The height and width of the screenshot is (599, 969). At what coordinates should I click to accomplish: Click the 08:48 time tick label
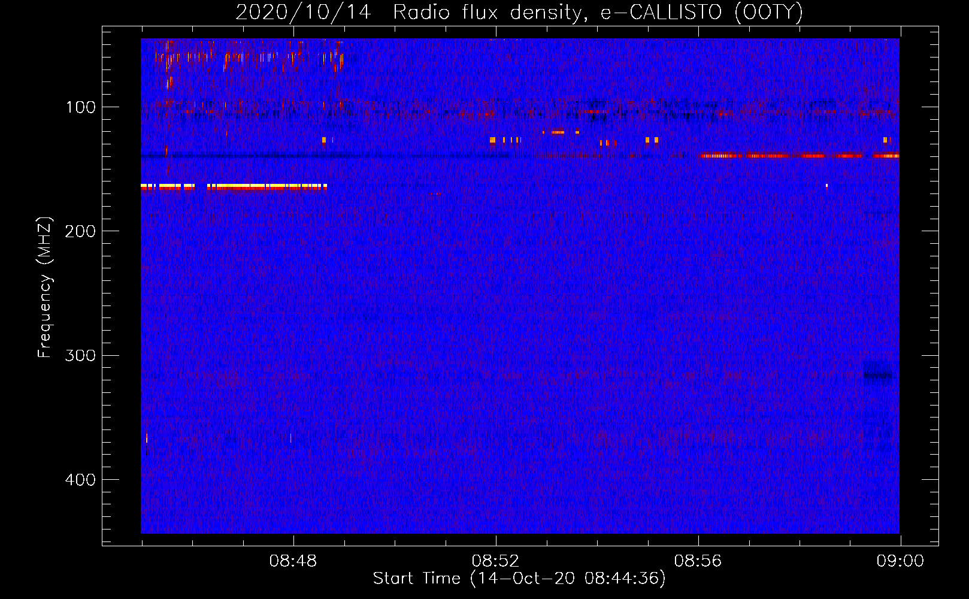click(293, 561)
